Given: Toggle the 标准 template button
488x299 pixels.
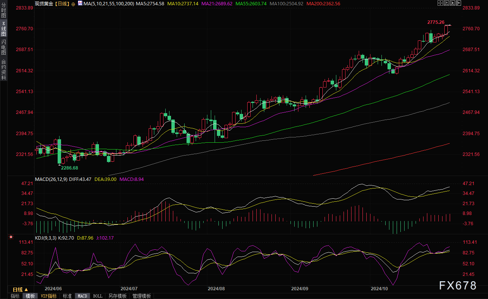Looking at the screenshot, I should (x=67, y=296).
